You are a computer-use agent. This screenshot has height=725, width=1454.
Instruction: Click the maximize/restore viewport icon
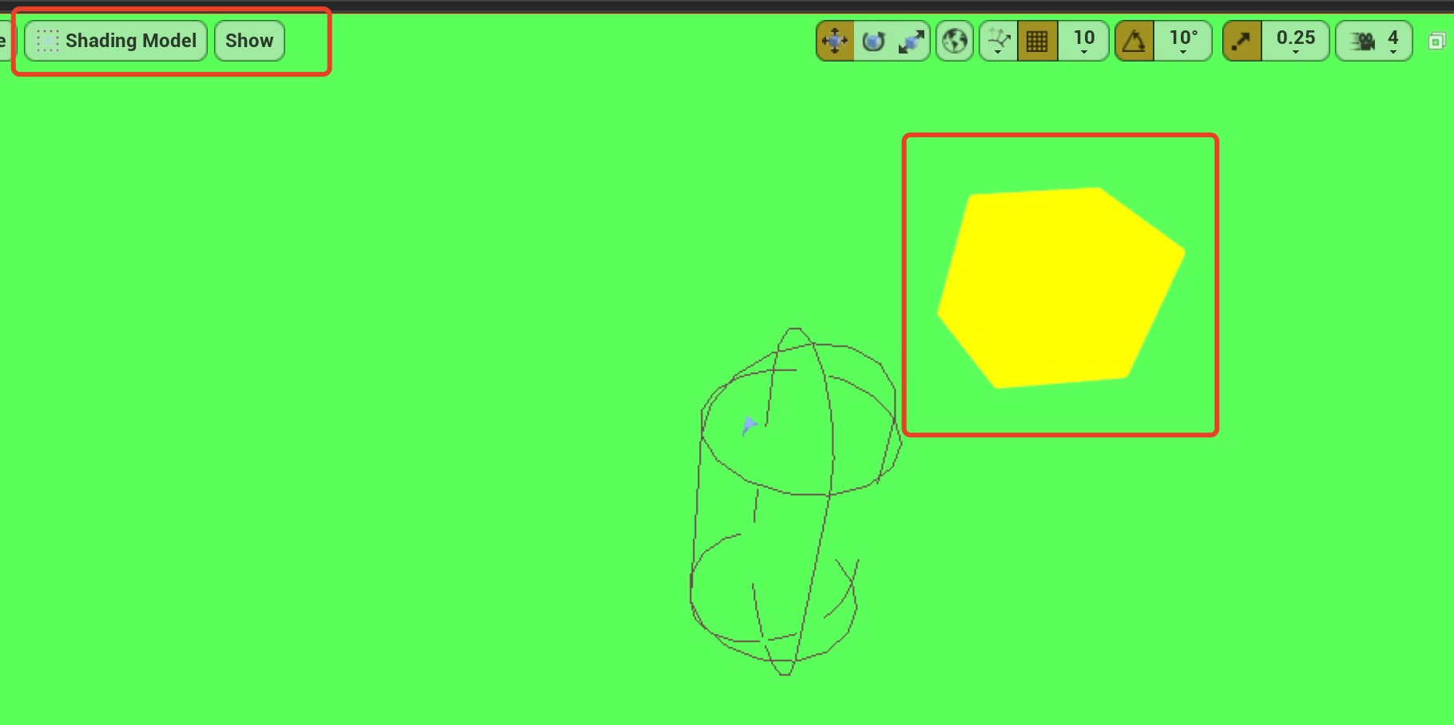pyautogui.click(x=1436, y=41)
